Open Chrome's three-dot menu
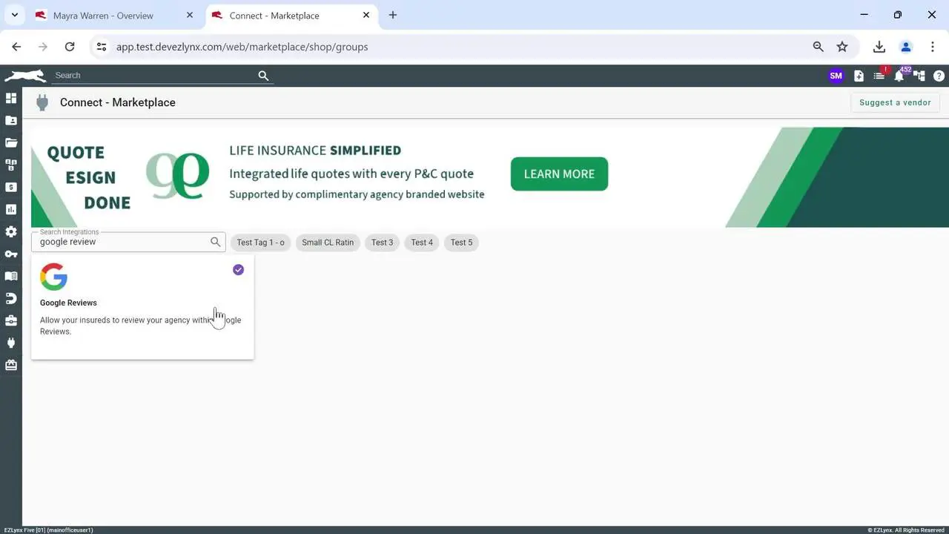This screenshot has height=534, width=949. pos(932,47)
